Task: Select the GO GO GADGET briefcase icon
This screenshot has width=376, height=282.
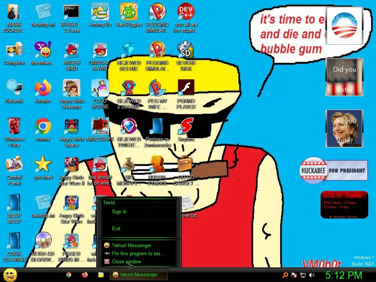Action: pyautogui.click(x=186, y=170)
